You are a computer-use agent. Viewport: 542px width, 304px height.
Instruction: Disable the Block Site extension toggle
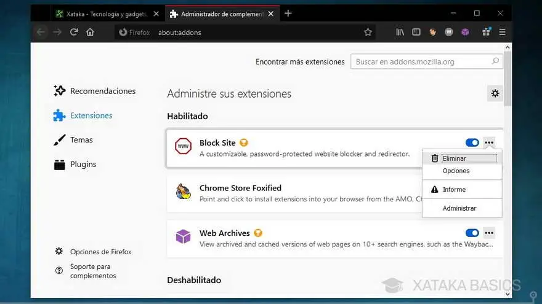[x=472, y=142]
